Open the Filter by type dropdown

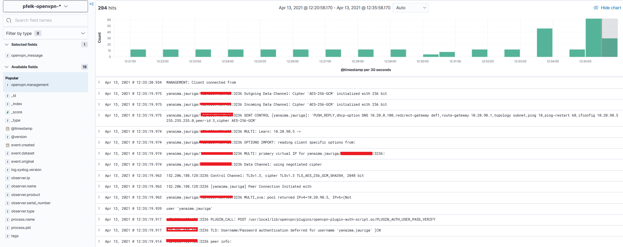pyautogui.click(x=45, y=33)
